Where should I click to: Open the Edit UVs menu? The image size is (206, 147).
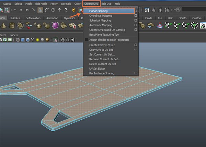tap(106, 4)
